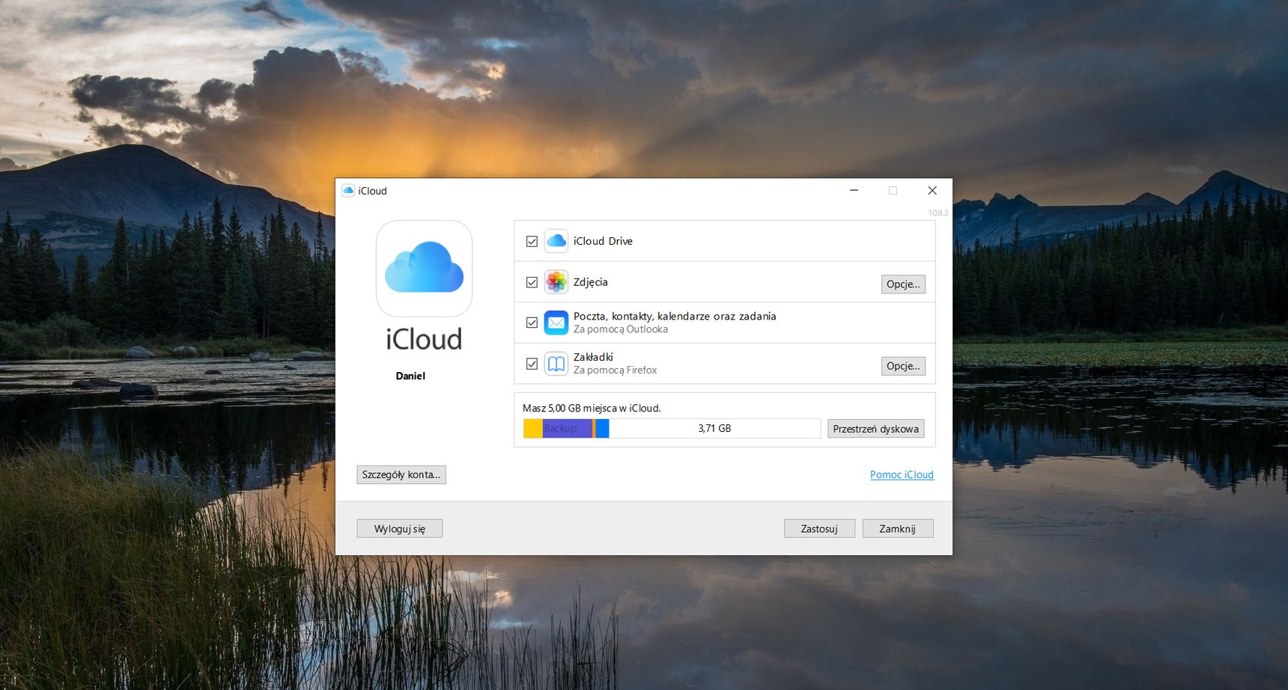
Task: Open Przestrzeń dyskowa storage management
Action: 875,429
